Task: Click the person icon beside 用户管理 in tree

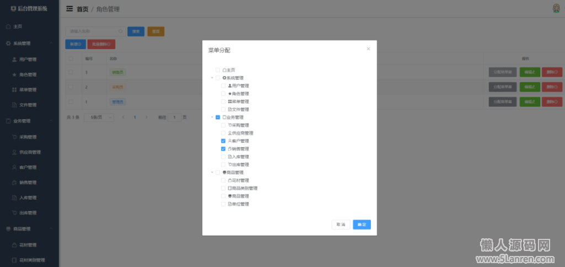Action: coord(230,86)
